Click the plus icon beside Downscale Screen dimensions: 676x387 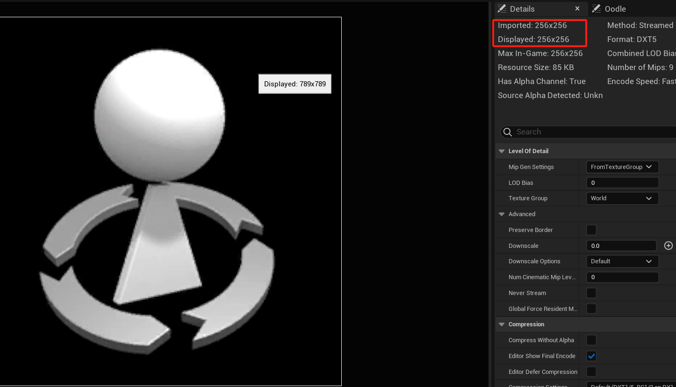pyautogui.click(x=669, y=246)
